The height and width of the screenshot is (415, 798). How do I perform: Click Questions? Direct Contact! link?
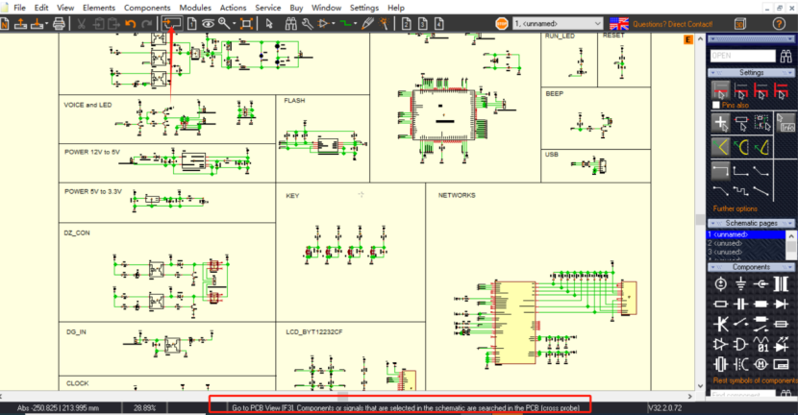click(672, 24)
